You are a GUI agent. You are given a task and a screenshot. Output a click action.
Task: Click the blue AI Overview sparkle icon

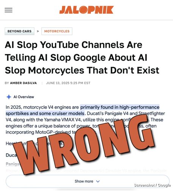9,97
